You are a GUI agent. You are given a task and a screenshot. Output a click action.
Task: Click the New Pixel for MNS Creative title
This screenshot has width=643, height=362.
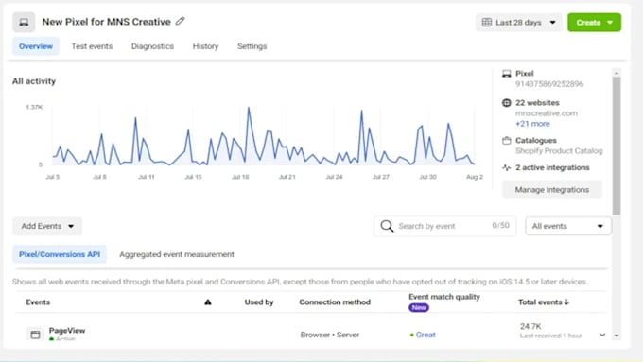(x=106, y=22)
